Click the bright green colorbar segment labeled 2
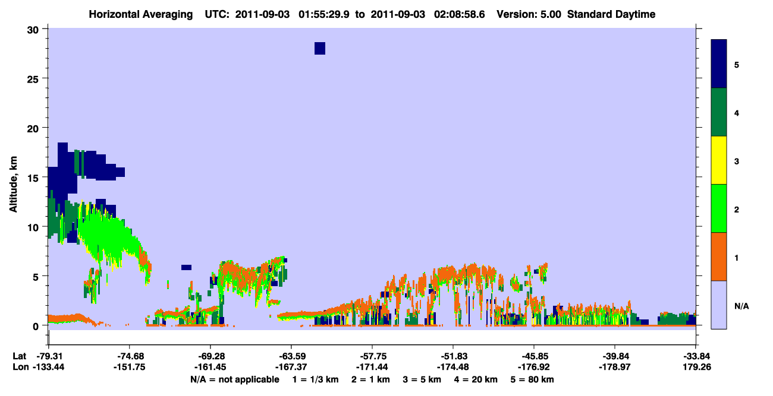773x396 pixels. pyautogui.click(x=719, y=208)
